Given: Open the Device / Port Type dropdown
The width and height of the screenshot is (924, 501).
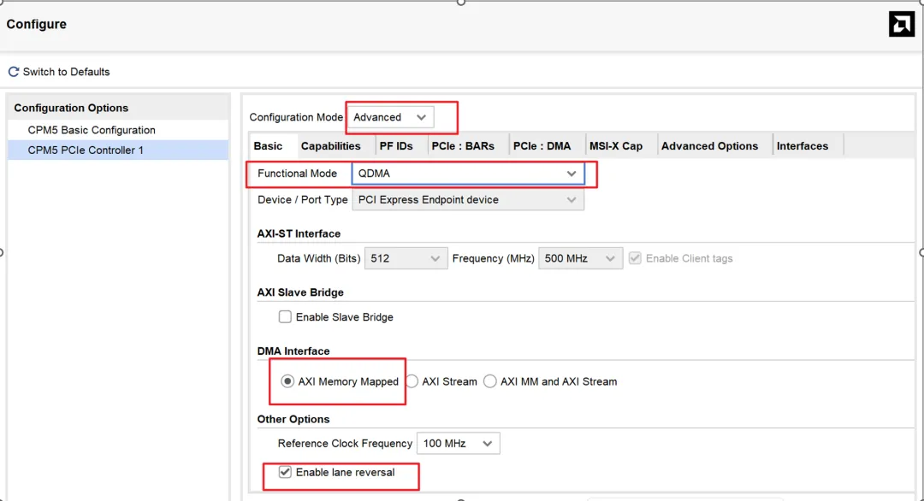Looking at the screenshot, I should coord(468,200).
